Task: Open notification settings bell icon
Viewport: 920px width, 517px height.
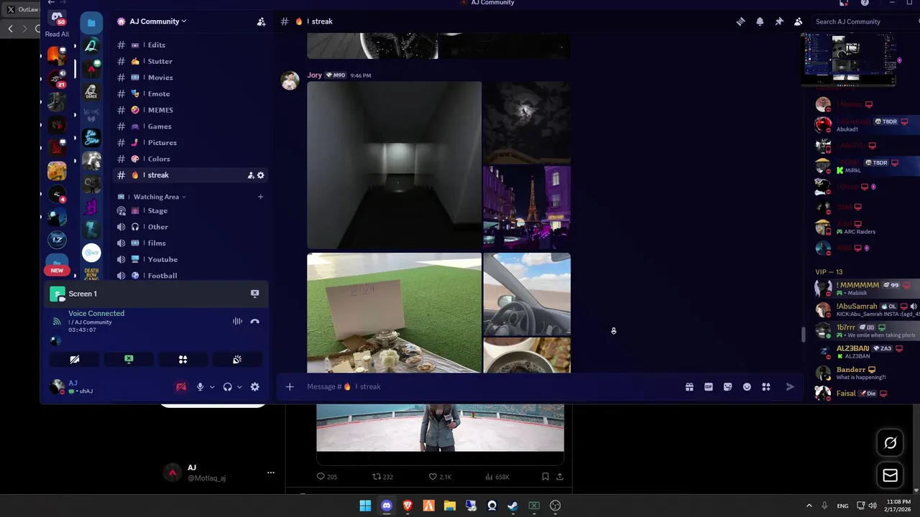Action: pos(760,22)
